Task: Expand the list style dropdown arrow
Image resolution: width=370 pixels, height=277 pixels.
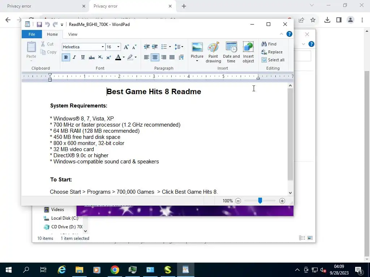Action: 170,47
